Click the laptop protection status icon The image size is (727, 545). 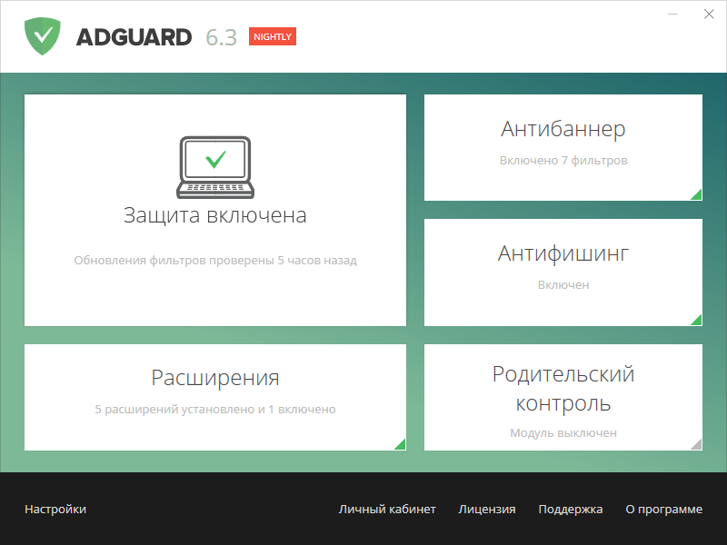(214, 167)
